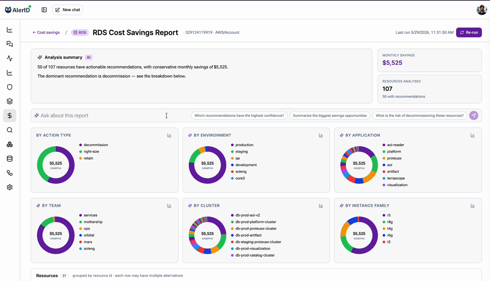Click the 'terrascope' application legend entry

394,178
